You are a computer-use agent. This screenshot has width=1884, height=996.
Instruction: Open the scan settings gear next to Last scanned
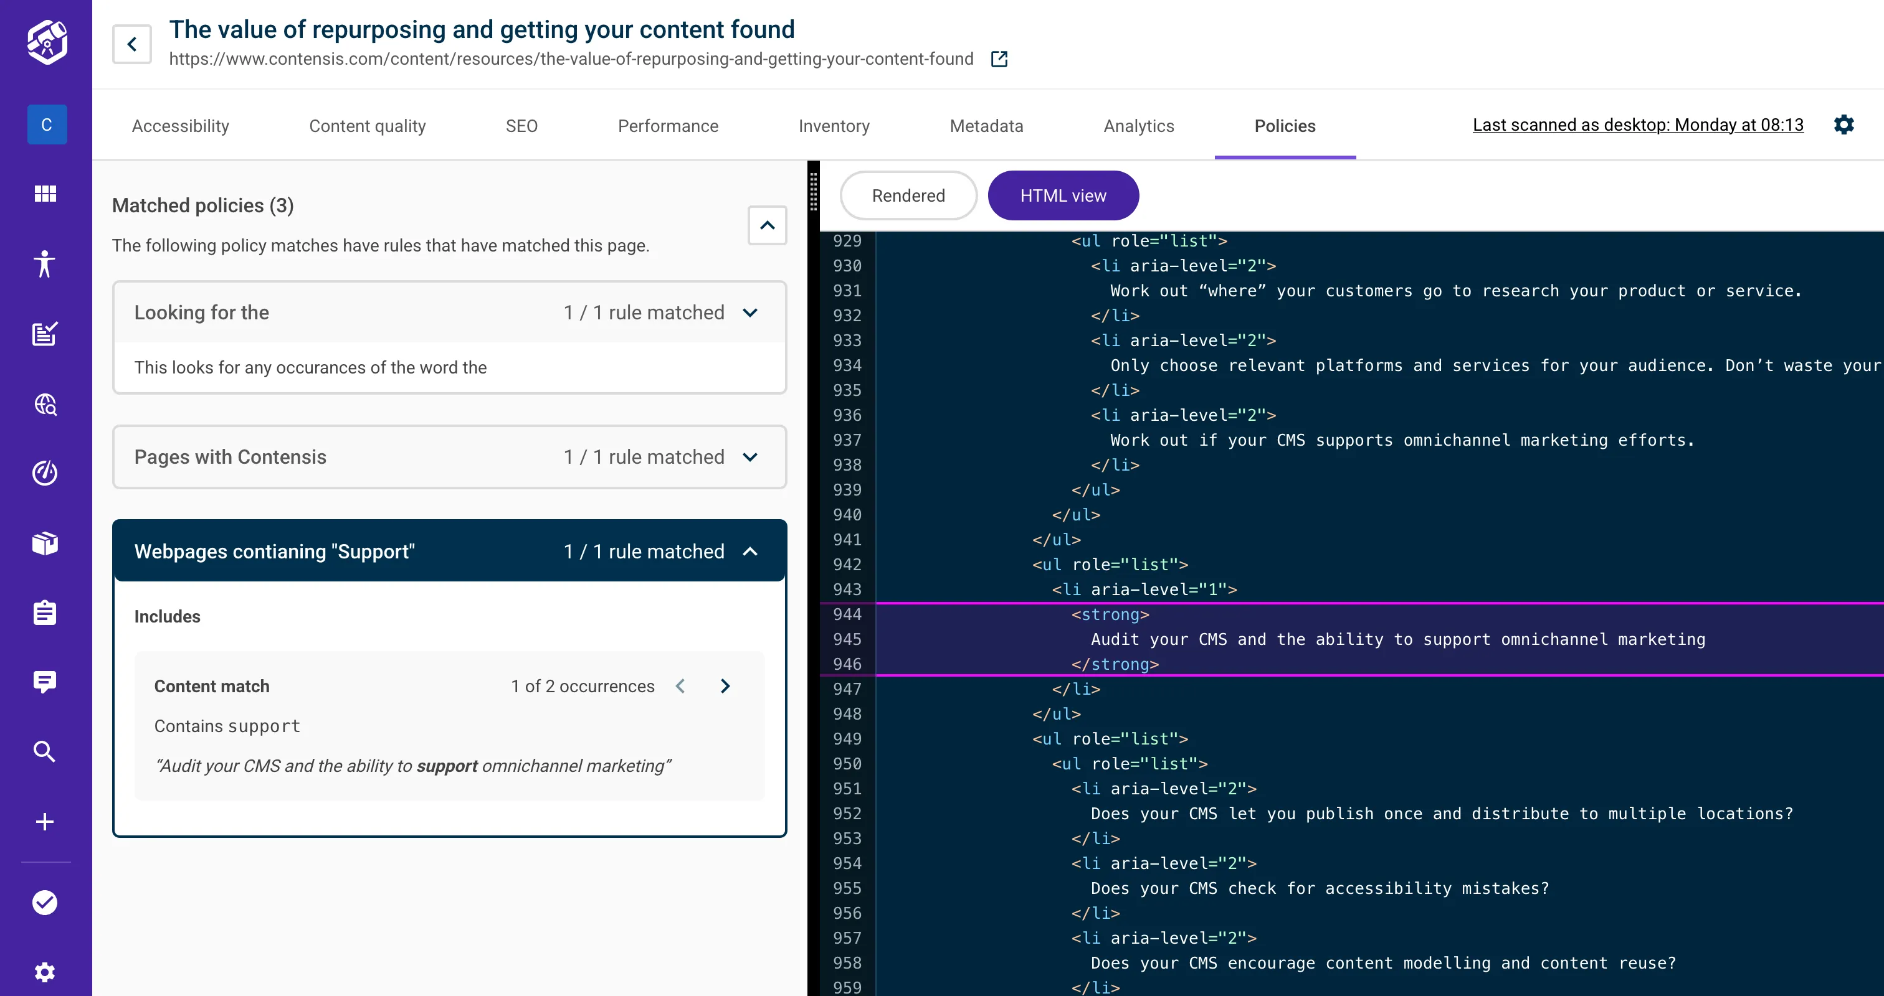point(1844,125)
